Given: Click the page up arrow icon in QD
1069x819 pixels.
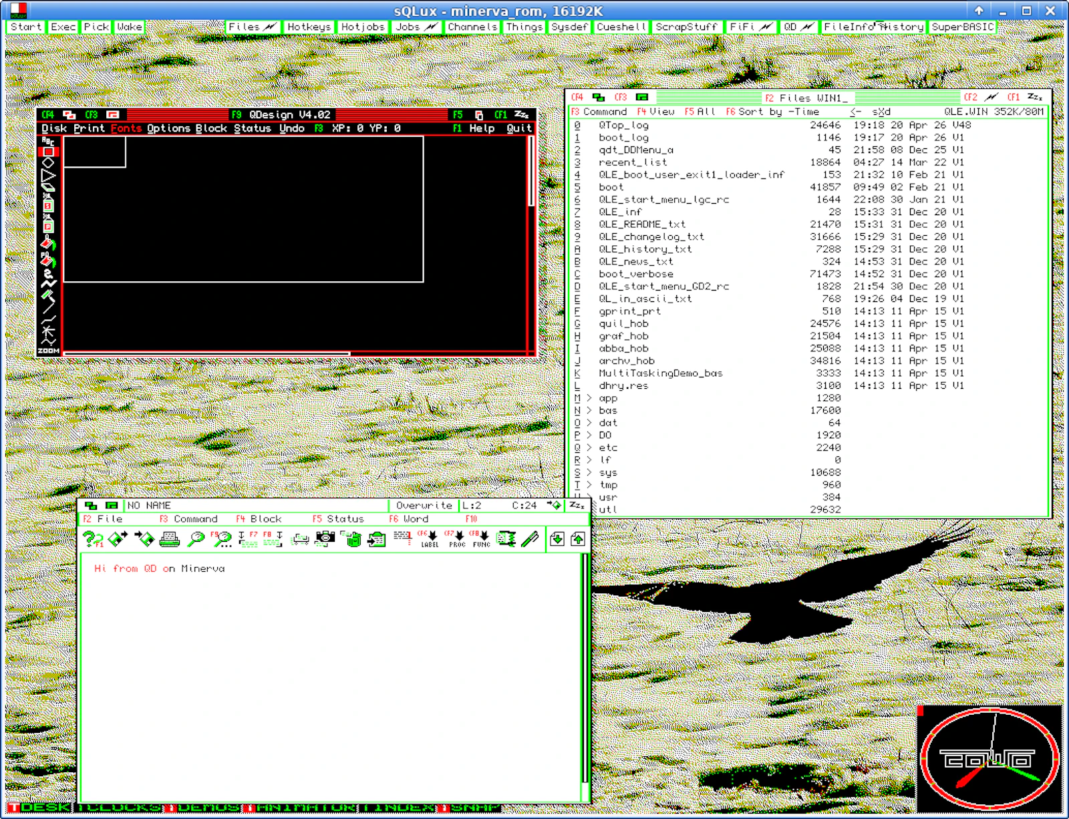Looking at the screenshot, I should pyautogui.click(x=578, y=539).
